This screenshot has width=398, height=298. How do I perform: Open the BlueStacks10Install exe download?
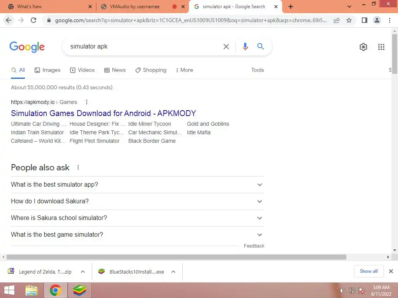tap(131, 272)
